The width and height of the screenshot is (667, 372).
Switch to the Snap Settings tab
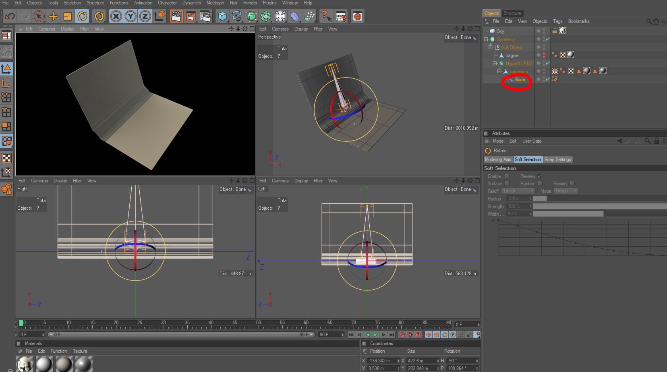(557, 159)
